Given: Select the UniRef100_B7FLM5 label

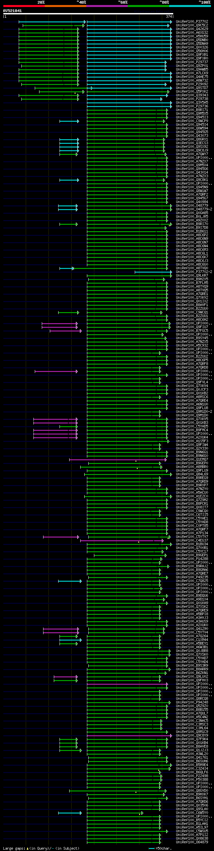Looking at the screenshot, I should click(192, 283).
